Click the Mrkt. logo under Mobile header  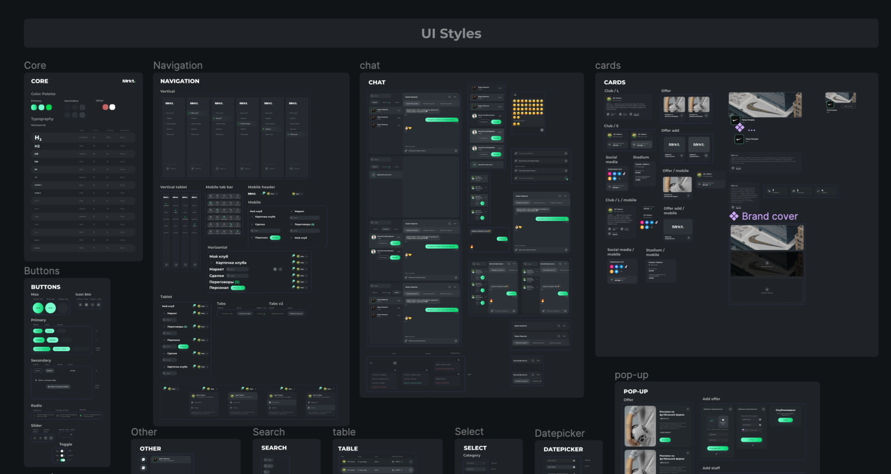coord(252,194)
